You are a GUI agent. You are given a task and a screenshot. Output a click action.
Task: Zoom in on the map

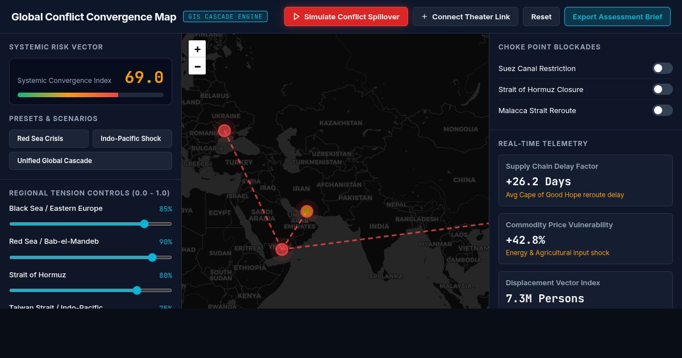coord(197,49)
